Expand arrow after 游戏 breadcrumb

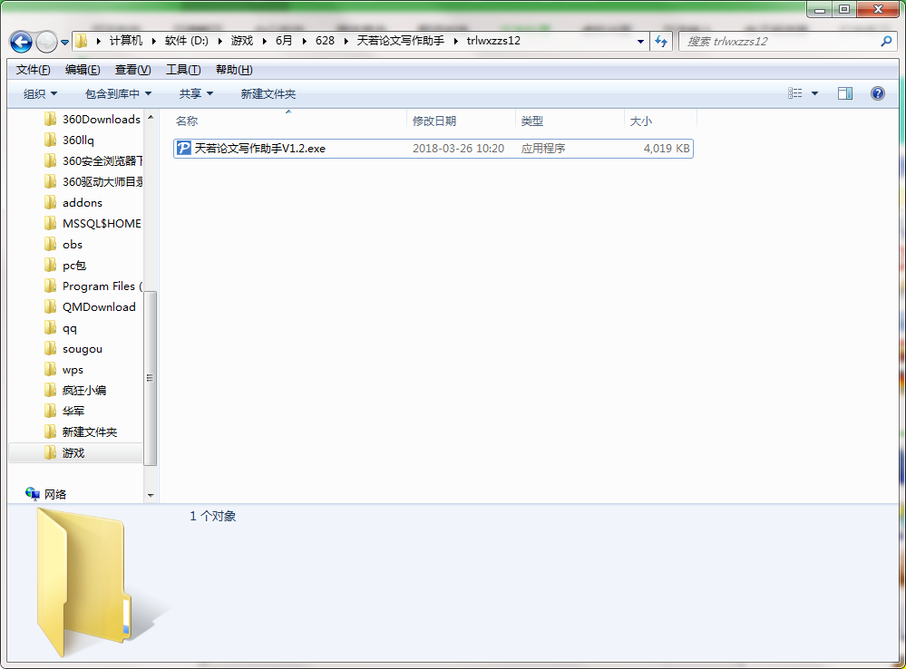[264, 41]
